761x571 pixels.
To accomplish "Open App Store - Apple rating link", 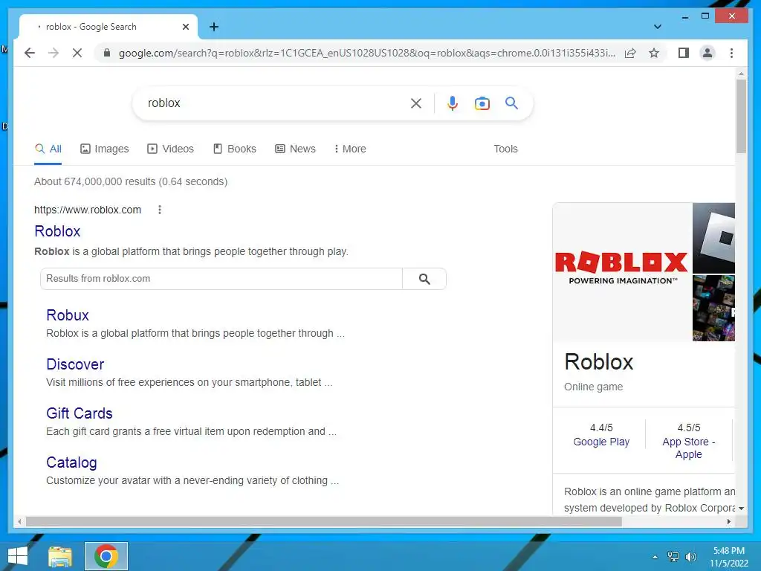I will [688, 448].
